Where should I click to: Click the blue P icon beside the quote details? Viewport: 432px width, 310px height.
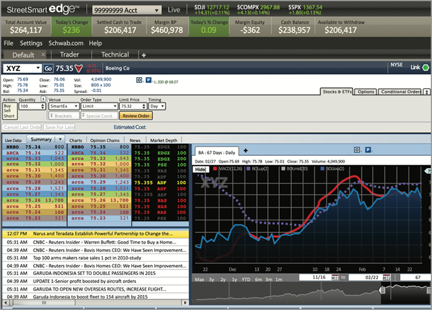click(x=148, y=80)
